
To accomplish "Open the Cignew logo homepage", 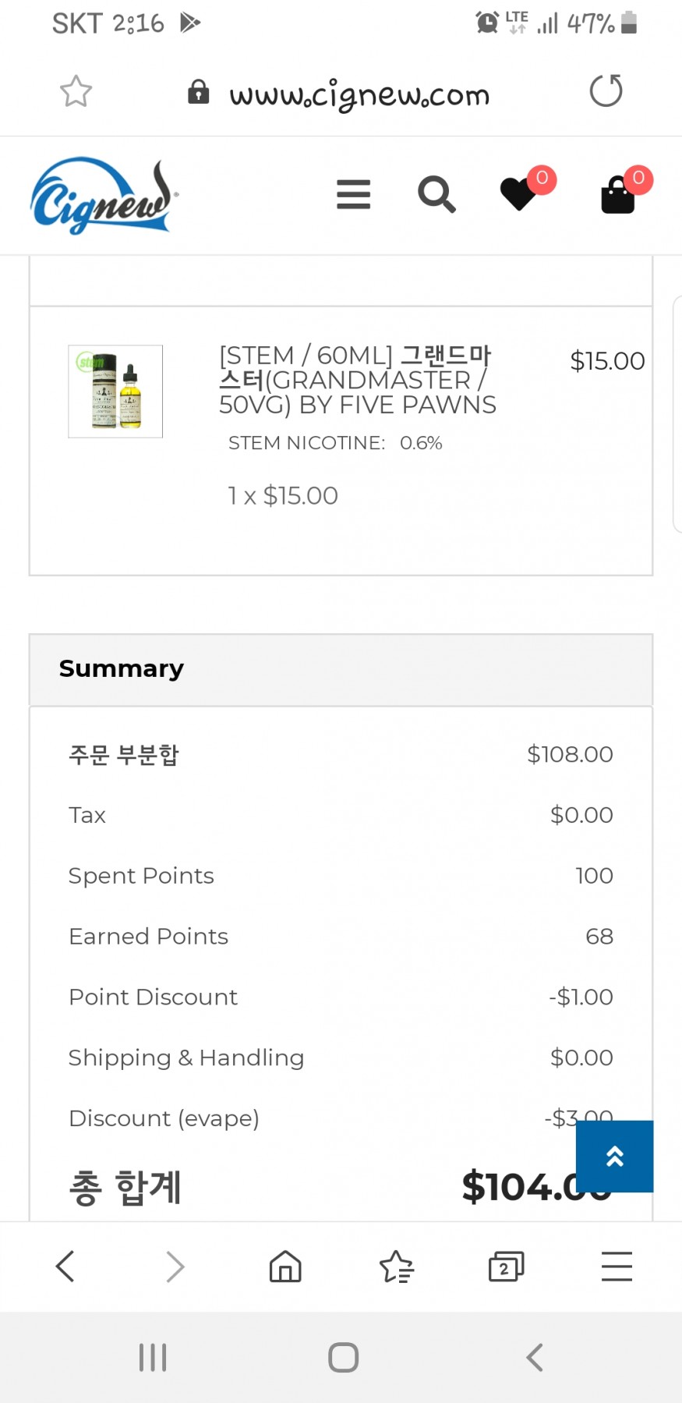I will tap(102, 197).
